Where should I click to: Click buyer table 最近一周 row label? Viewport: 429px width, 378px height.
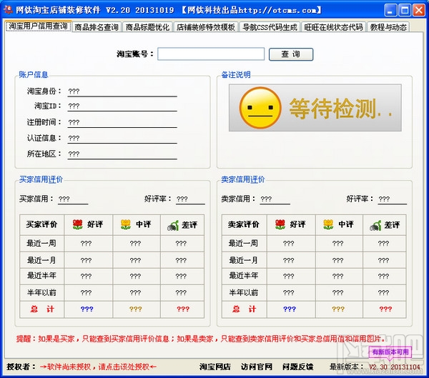pos(41,243)
